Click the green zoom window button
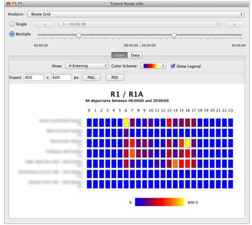This screenshot has height=225, width=252. tap(20, 4)
